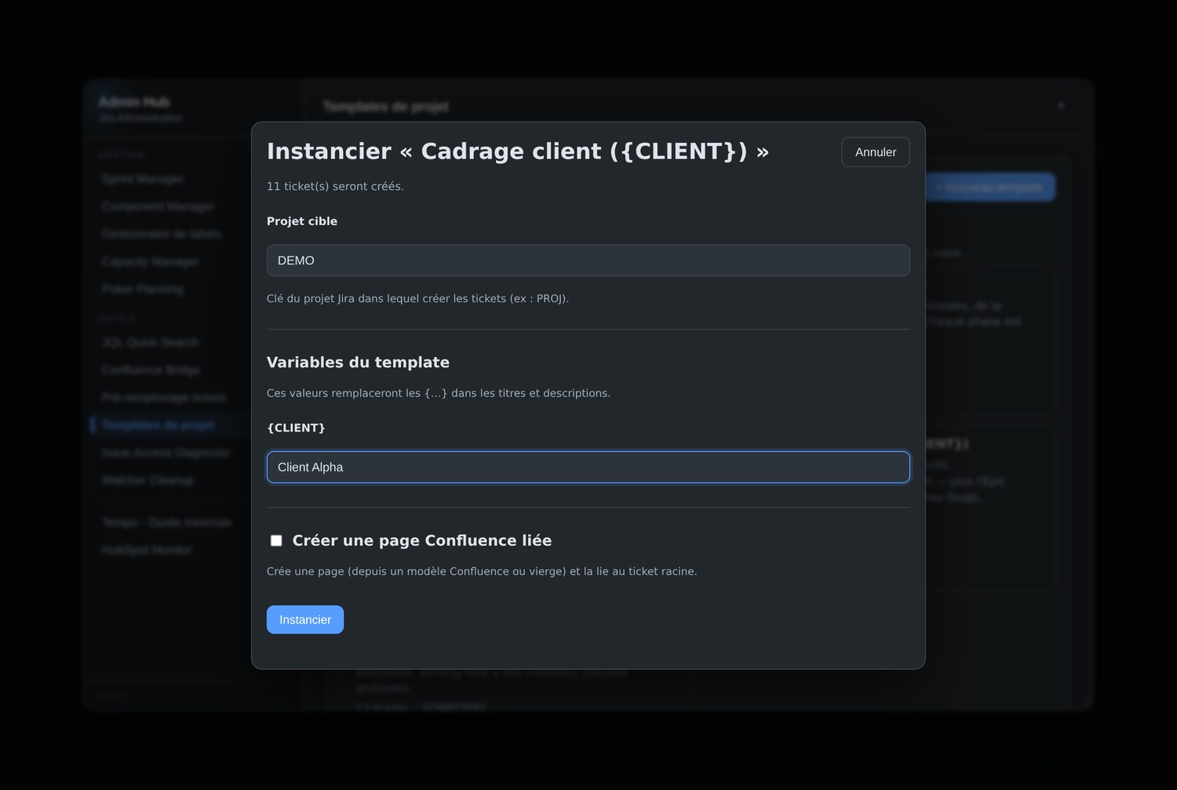Click the 'Crée une page (depuis un modèle Confluence ou vierge)' description
Viewport: 1177px width, 790px height.
tap(482, 571)
